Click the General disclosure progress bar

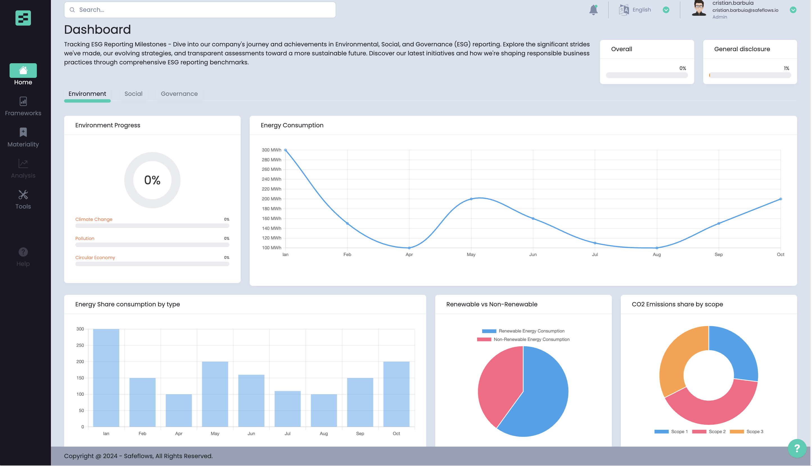750,75
